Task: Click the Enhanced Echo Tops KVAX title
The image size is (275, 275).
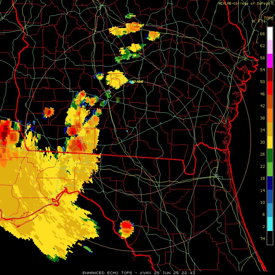Action: click(x=139, y=273)
